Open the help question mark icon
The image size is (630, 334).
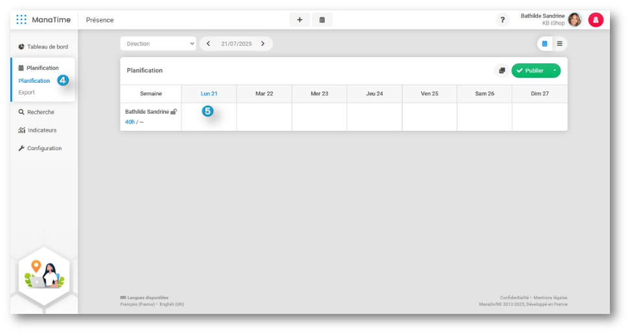coord(502,19)
